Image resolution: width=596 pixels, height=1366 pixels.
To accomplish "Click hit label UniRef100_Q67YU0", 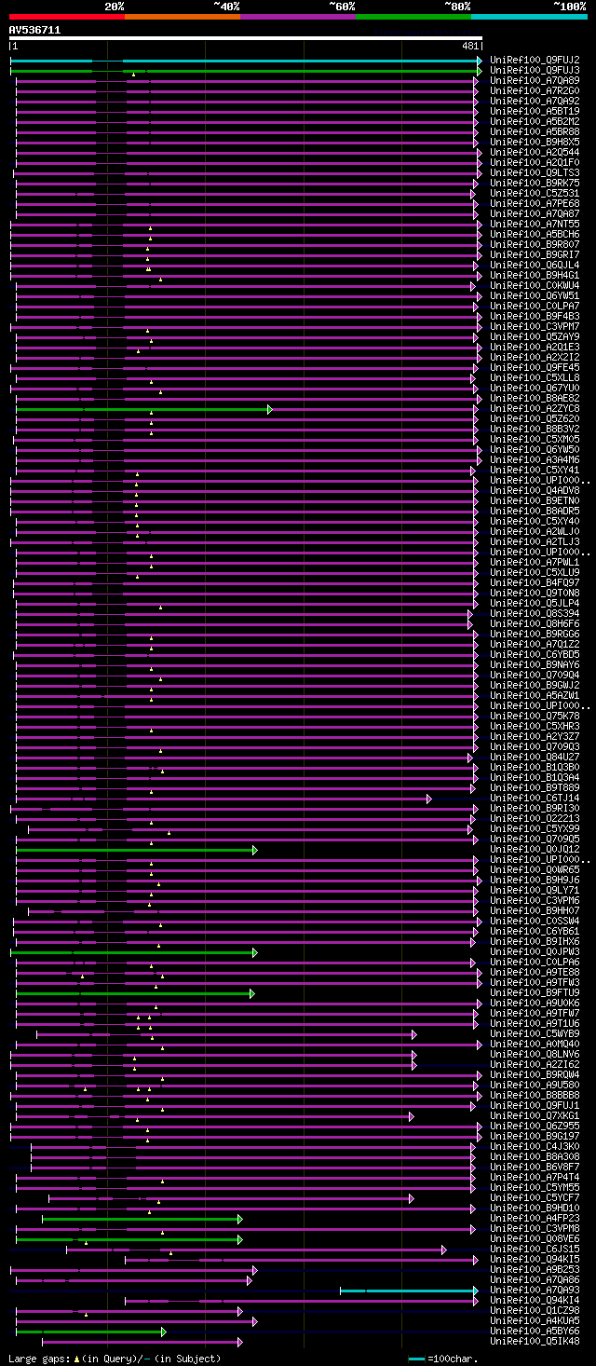I will coord(535,388).
